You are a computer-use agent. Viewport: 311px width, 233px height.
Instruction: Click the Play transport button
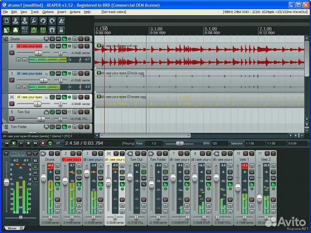(14, 143)
